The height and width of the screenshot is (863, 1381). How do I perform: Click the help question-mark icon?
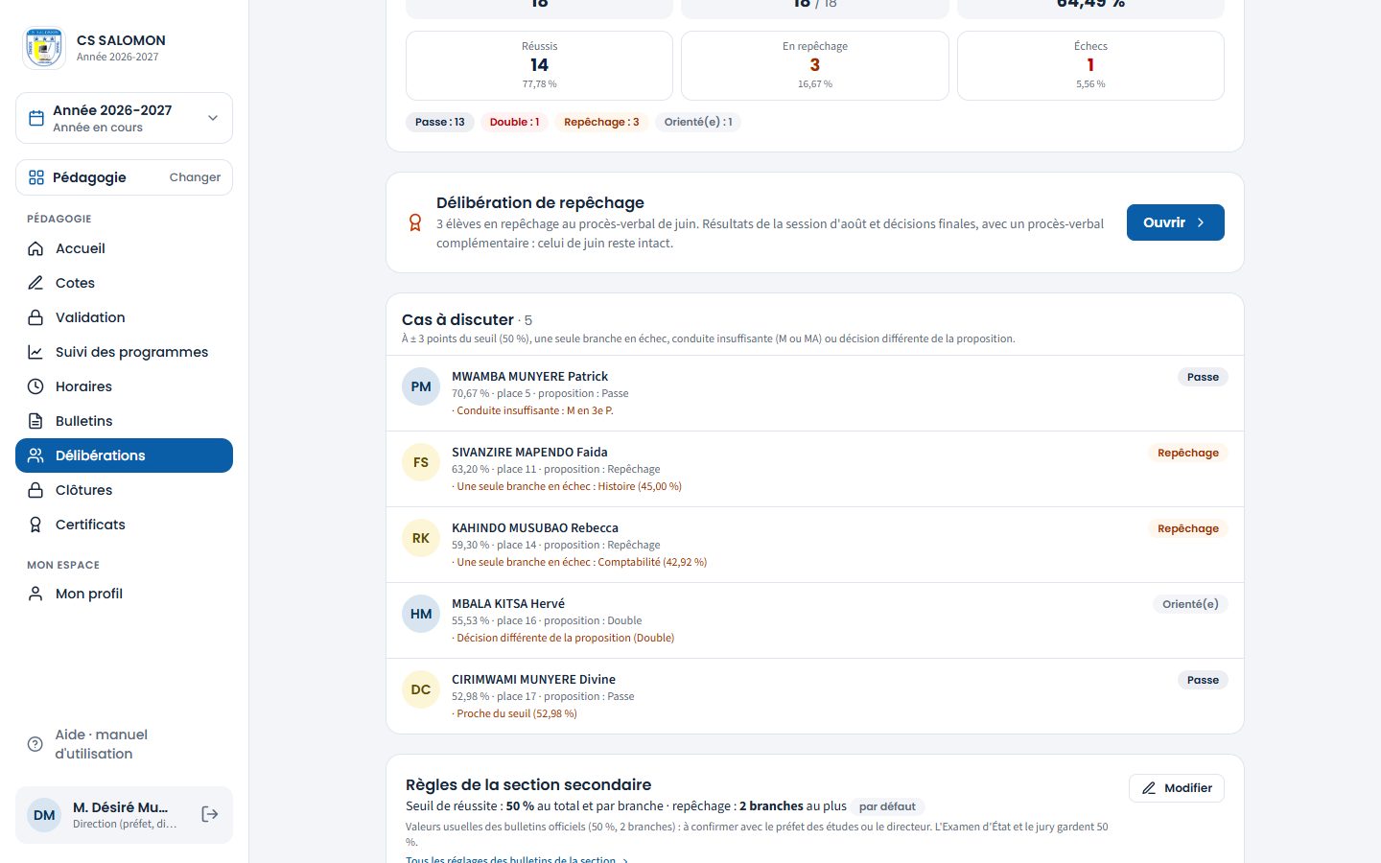(35, 744)
